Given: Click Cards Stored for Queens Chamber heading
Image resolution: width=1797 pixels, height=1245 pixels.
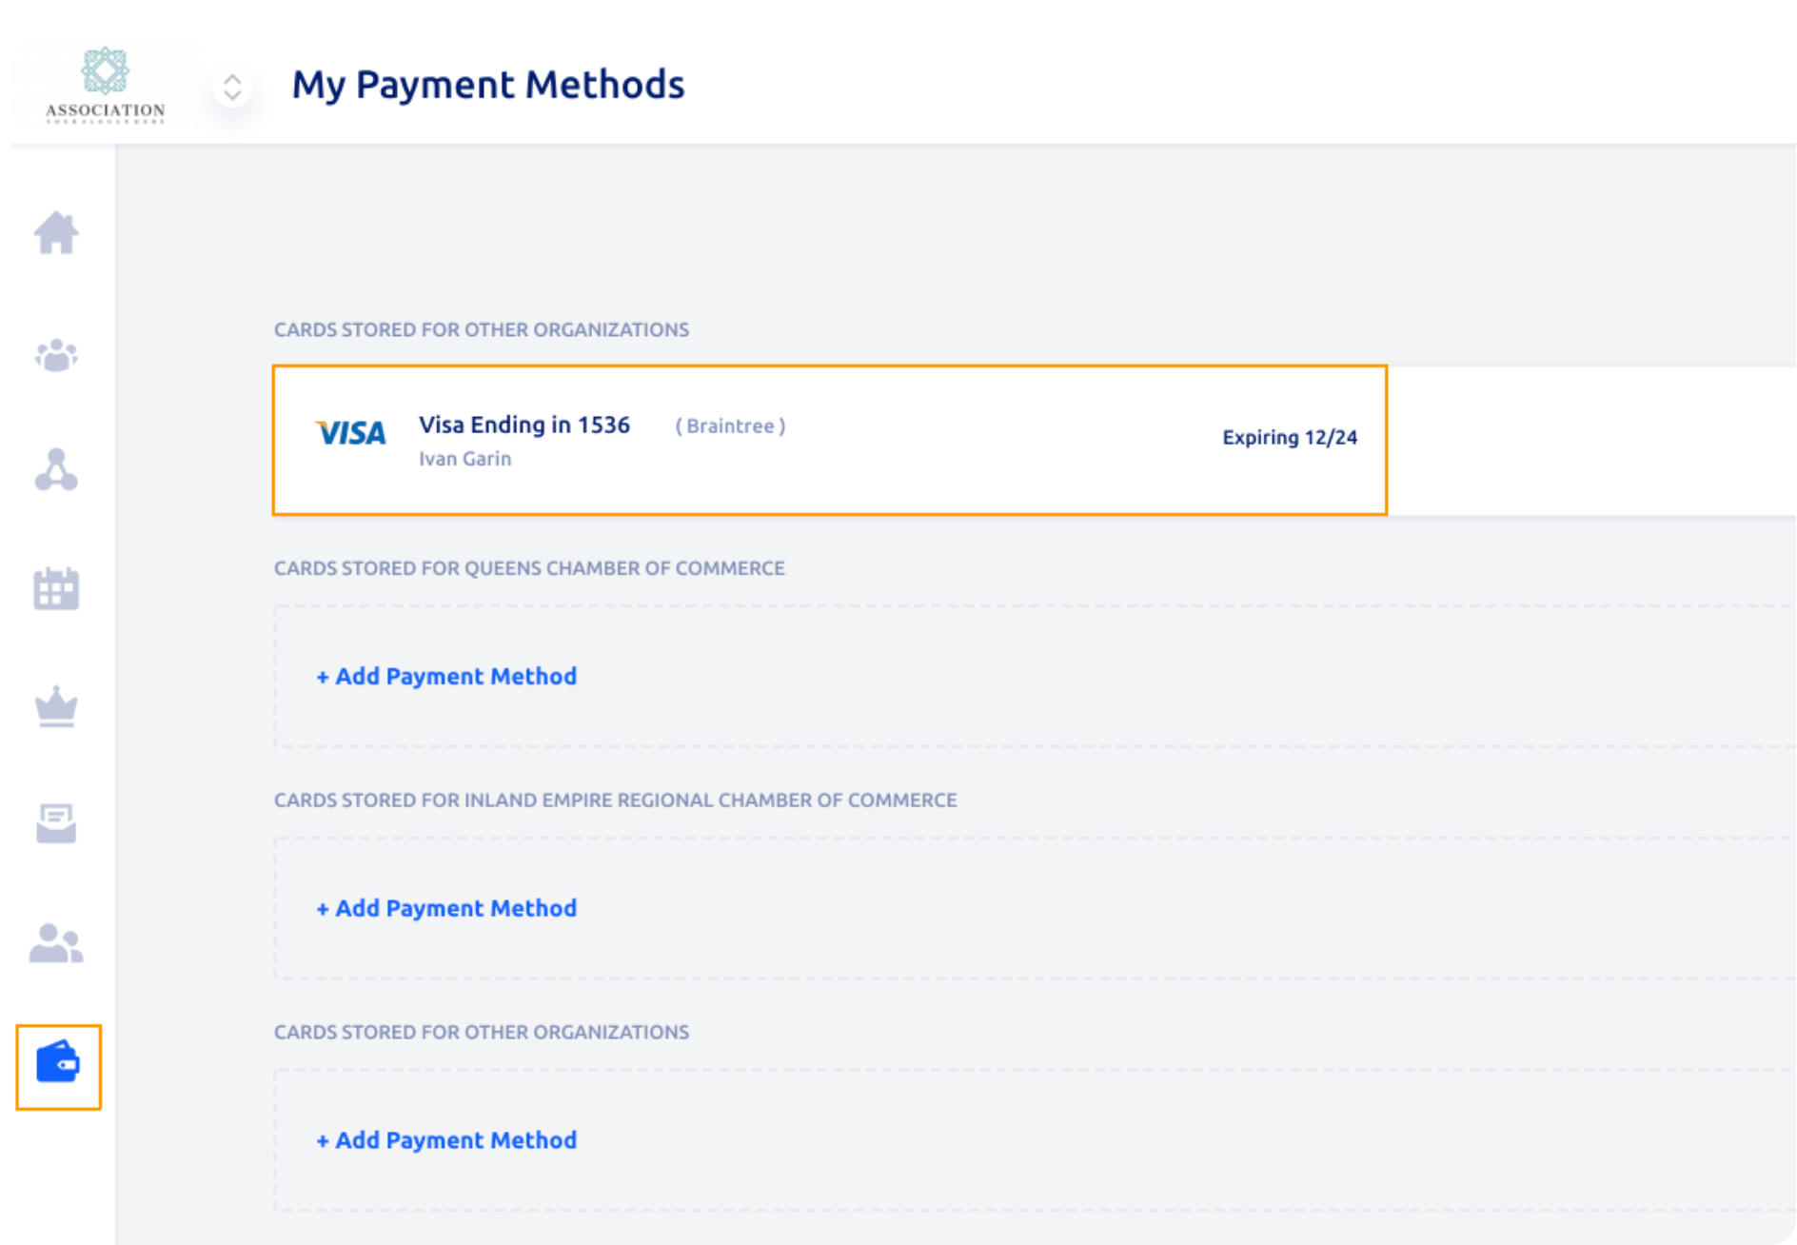Looking at the screenshot, I should (529, 568).
